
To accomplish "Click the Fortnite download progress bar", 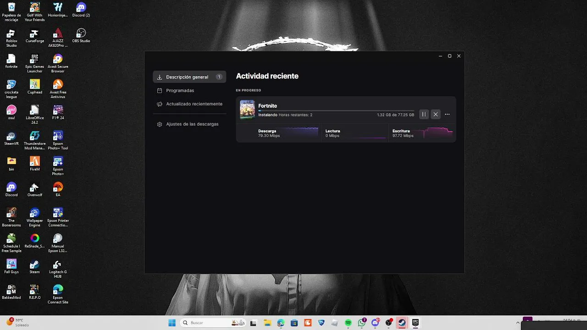I will pyautogui.click(x=336, y=111).
